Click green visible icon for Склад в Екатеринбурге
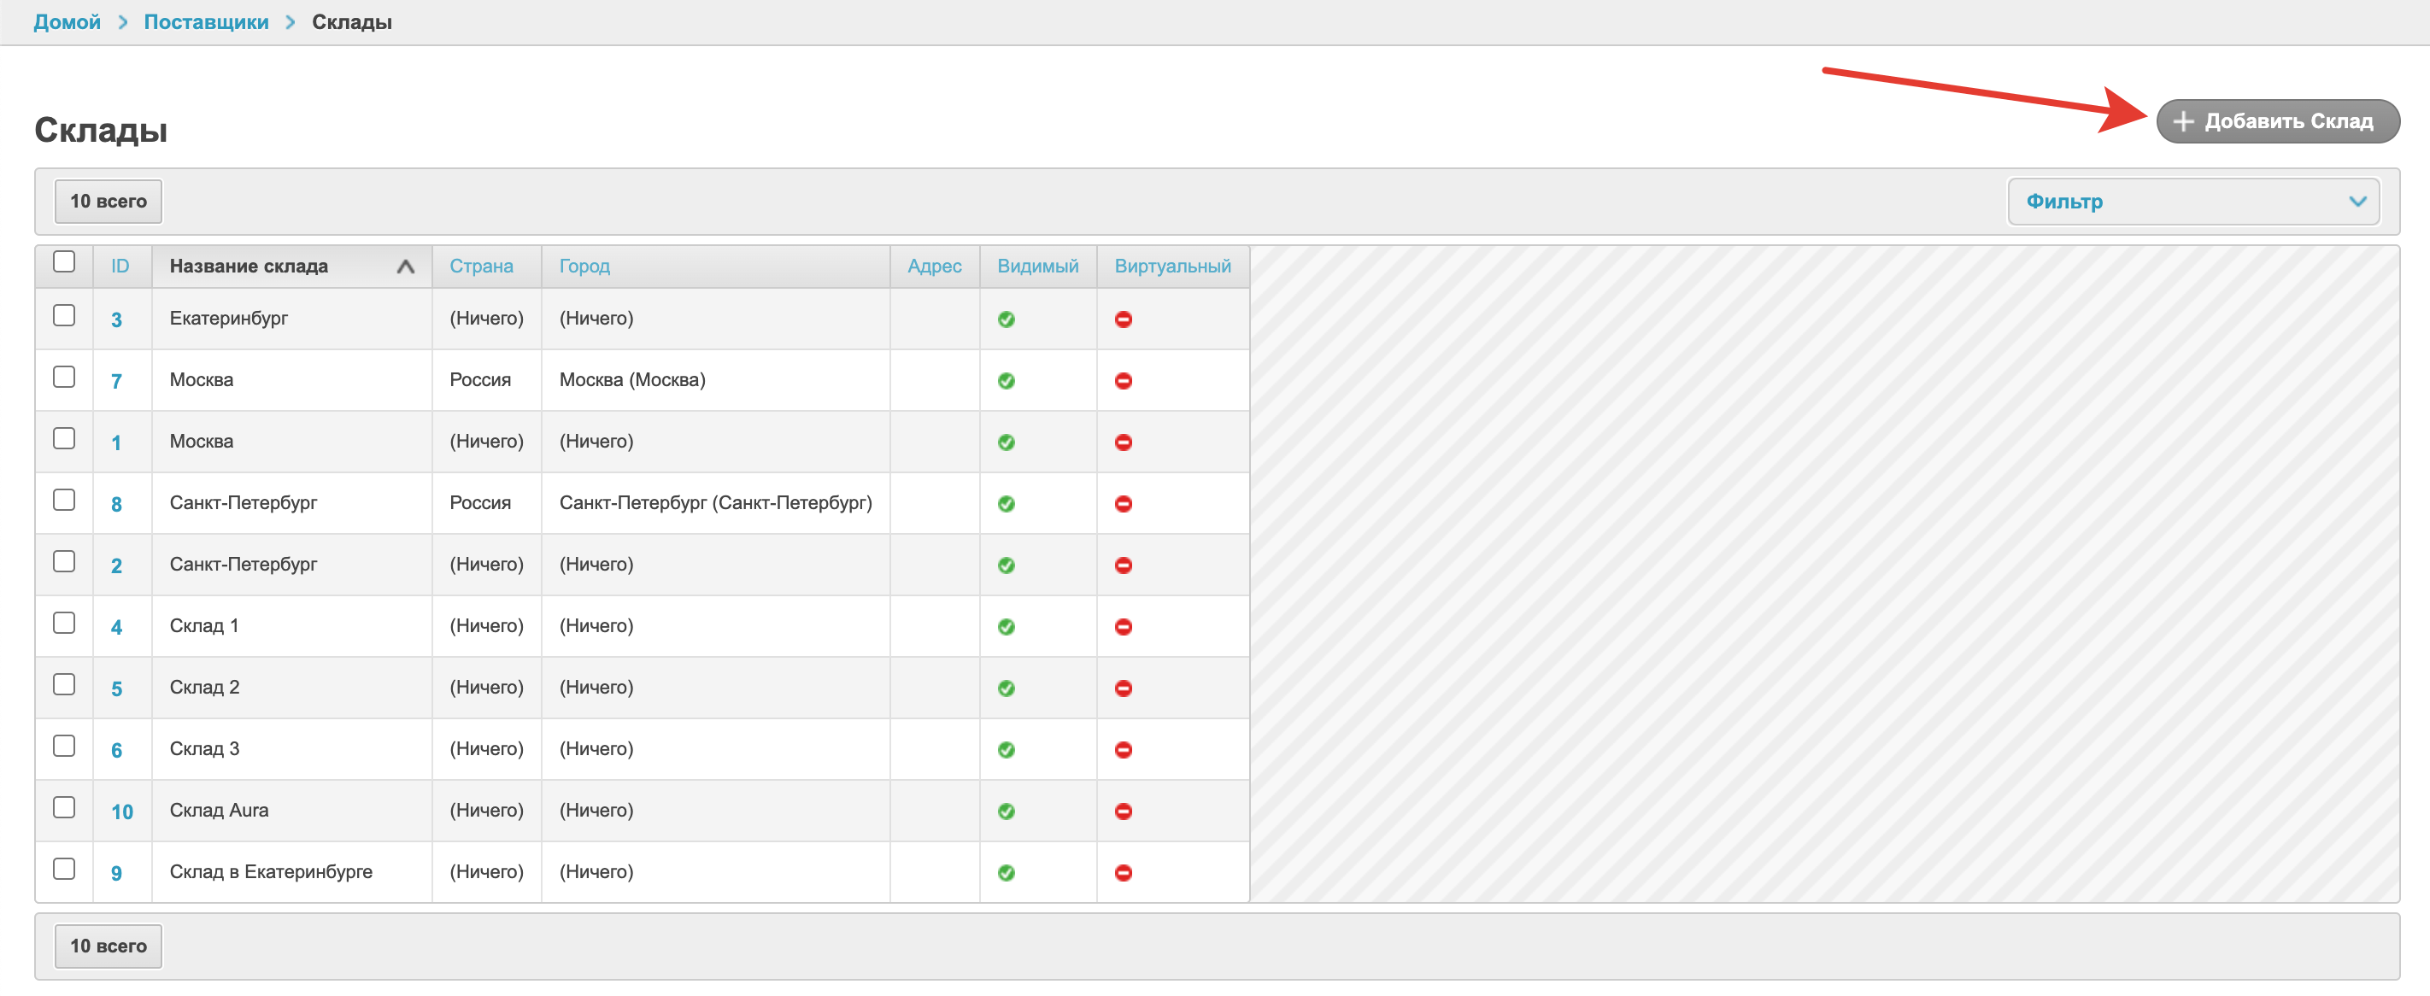Screen dimensions: 2430x996 click(x=1006, y=872)
